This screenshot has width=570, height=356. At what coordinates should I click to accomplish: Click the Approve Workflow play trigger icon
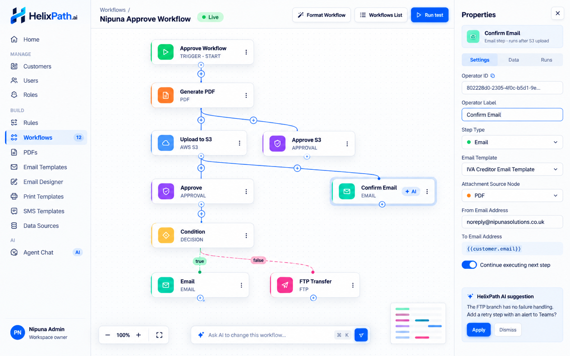tap(166, 52)
